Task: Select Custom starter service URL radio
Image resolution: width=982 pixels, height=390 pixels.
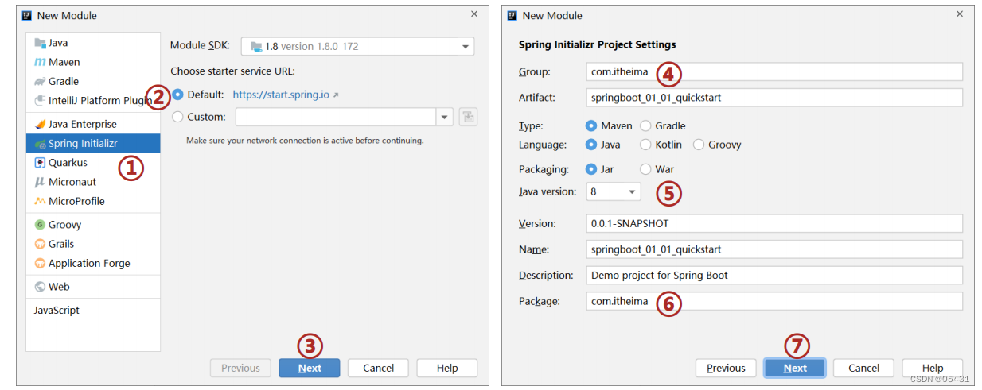Action: click(177, 117)
